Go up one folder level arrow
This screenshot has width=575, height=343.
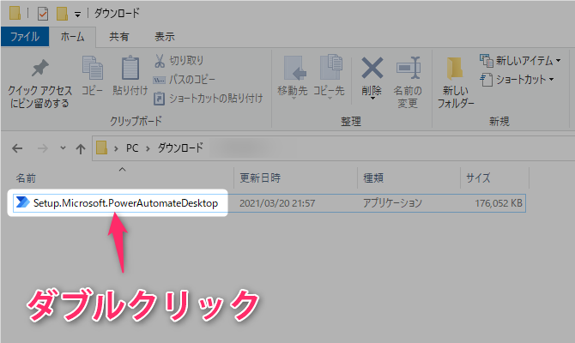click(x=81, y=148)
